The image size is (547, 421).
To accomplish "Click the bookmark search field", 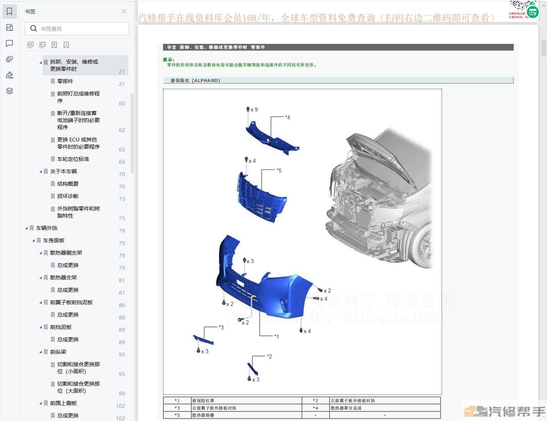I will (77, 29).
